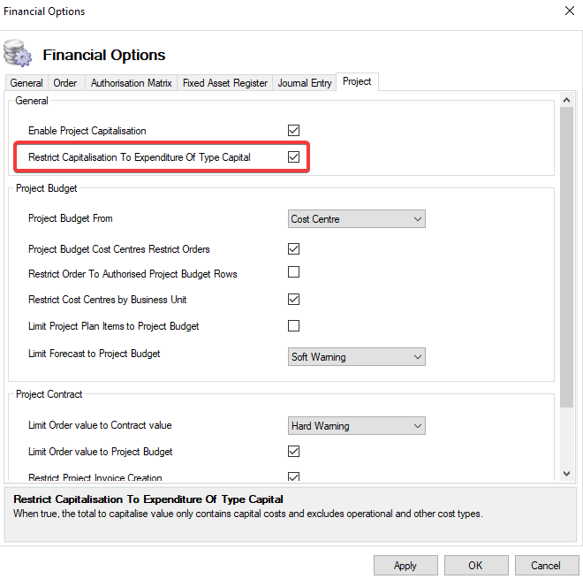Toggle Project Budget Cost Centres Restrict Orders

click(294, 249)
